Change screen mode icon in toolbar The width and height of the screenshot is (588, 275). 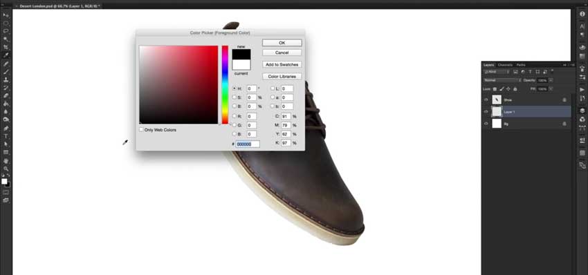click(6, 200)
